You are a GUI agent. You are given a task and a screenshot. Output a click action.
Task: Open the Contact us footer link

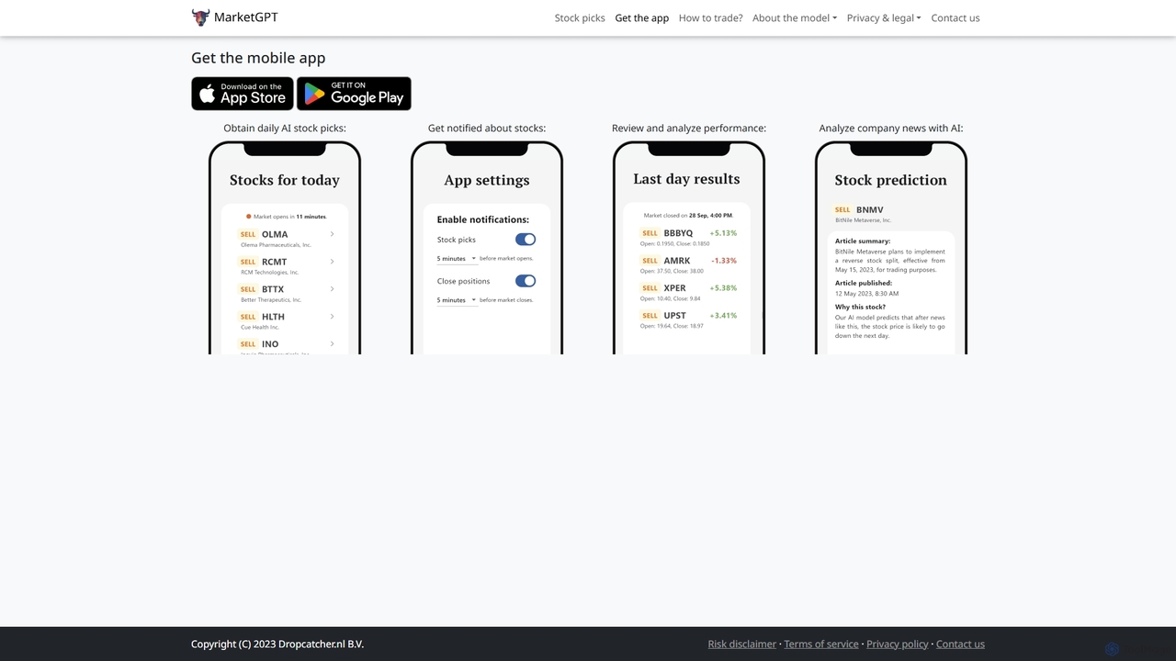point(960,644)
